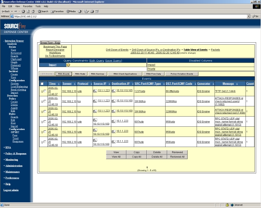Expand Policy & Response sidebar section
Viewport: 261px width, 208px height.
pyautogui.click(x=16, y=154)
